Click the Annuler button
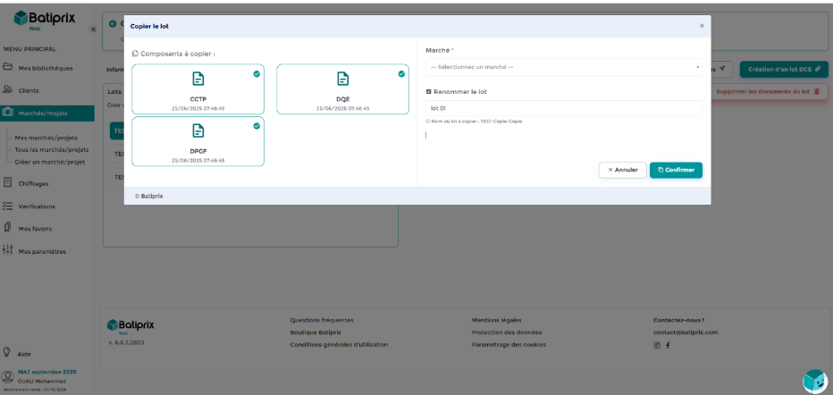The image size is (833, 395). coord(622,170)
